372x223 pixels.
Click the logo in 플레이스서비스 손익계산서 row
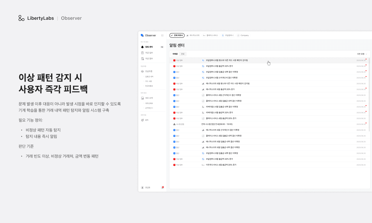203,95
